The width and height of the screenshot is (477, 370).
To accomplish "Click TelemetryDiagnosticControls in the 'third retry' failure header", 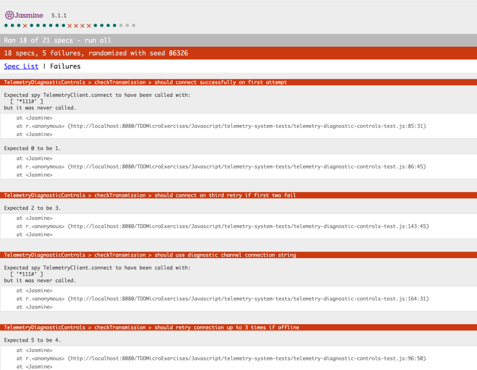I will pyautogui.click(x=45, y=195).
